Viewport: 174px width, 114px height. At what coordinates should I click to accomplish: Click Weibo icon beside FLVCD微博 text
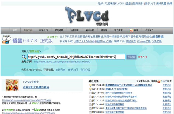click(159, 82)
